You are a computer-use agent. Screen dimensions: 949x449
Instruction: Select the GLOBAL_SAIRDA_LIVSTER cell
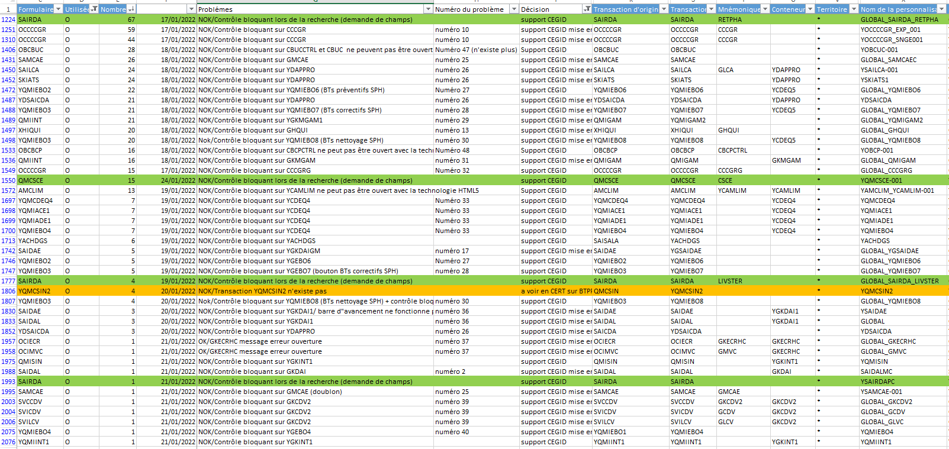tap(899, 281)
